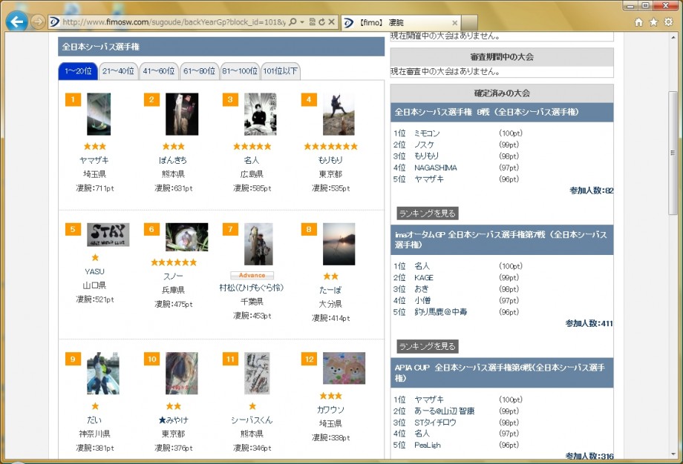Click the ★みやけ name link
This screenshot has width=683, height=464.
174,420
